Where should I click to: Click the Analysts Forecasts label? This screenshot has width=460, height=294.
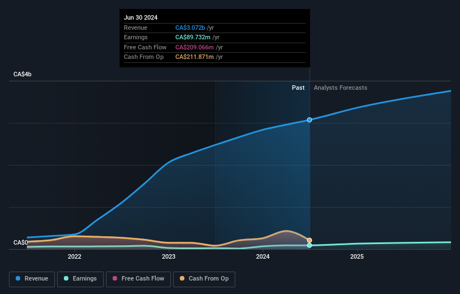(340, 88)
